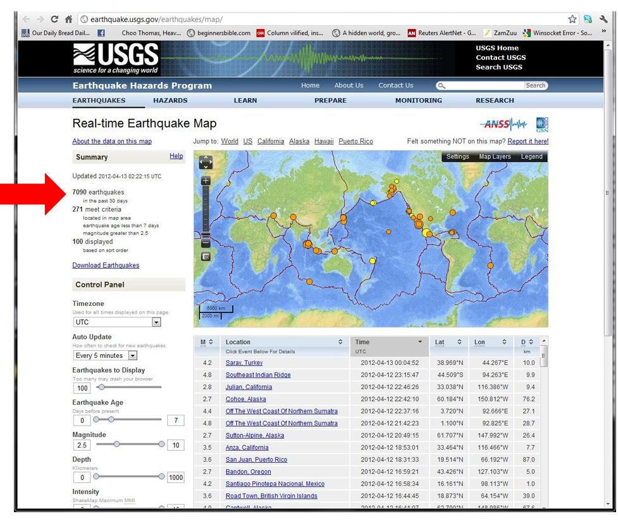Screen dimensions: 618x521
Task: Zoom in on the earthquake map
Action: [x=206, y=180]
